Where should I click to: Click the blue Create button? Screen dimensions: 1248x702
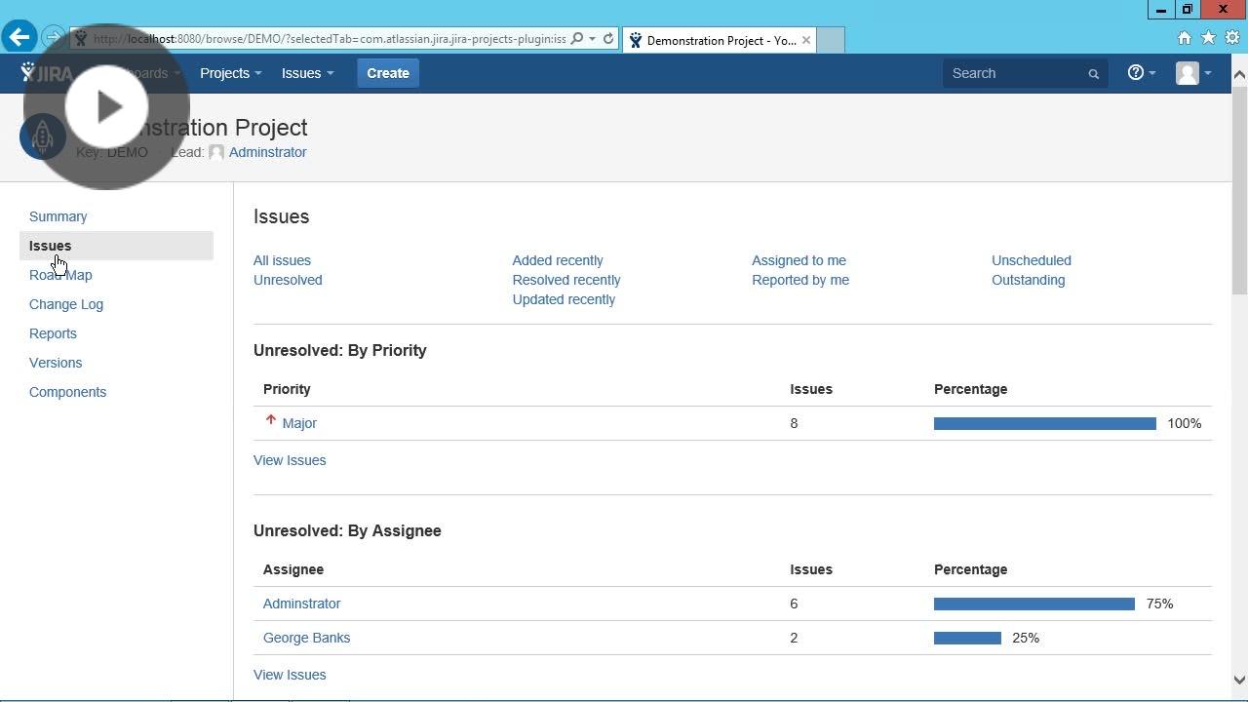click(x=388, y=73)
